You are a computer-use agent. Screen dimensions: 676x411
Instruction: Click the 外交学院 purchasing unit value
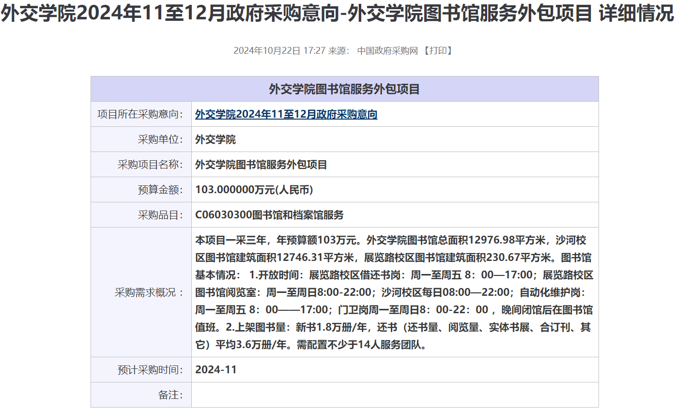[x=215, y=139]
